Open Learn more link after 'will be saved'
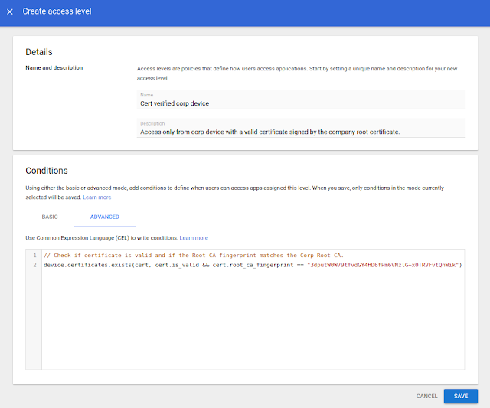Viewport: 490px width, 408px height. [x=97, y=197]
